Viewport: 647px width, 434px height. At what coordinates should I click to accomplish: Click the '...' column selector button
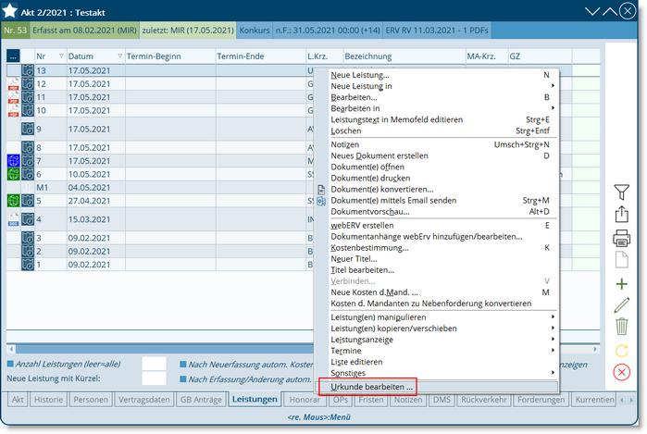point(13,56)
